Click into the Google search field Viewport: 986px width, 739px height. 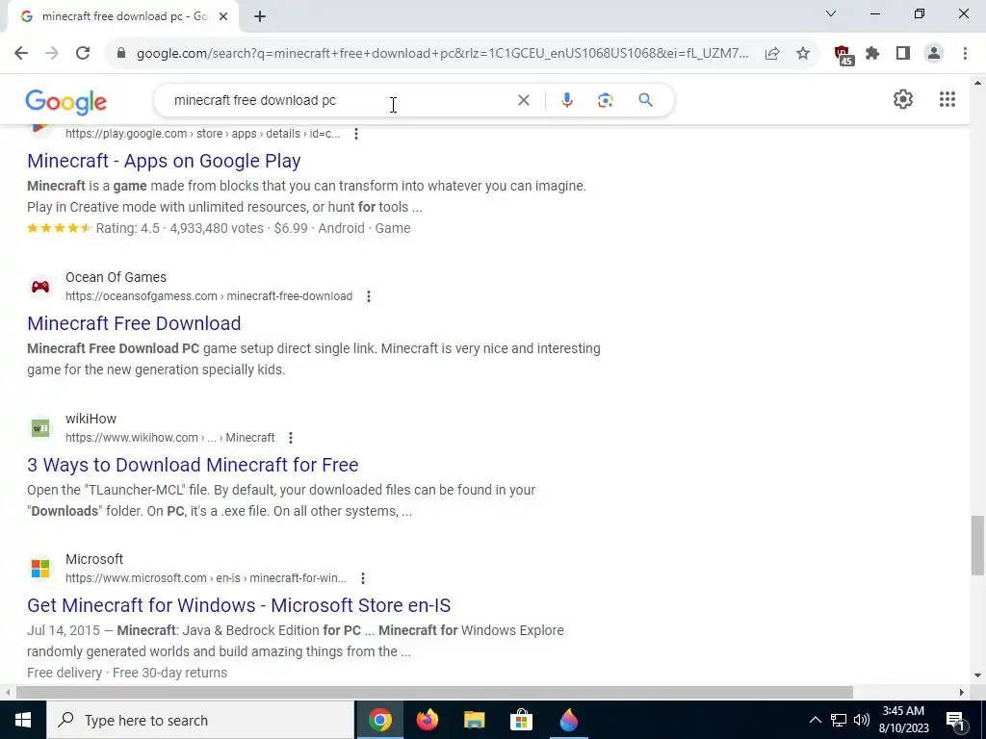tap(340, 100)
